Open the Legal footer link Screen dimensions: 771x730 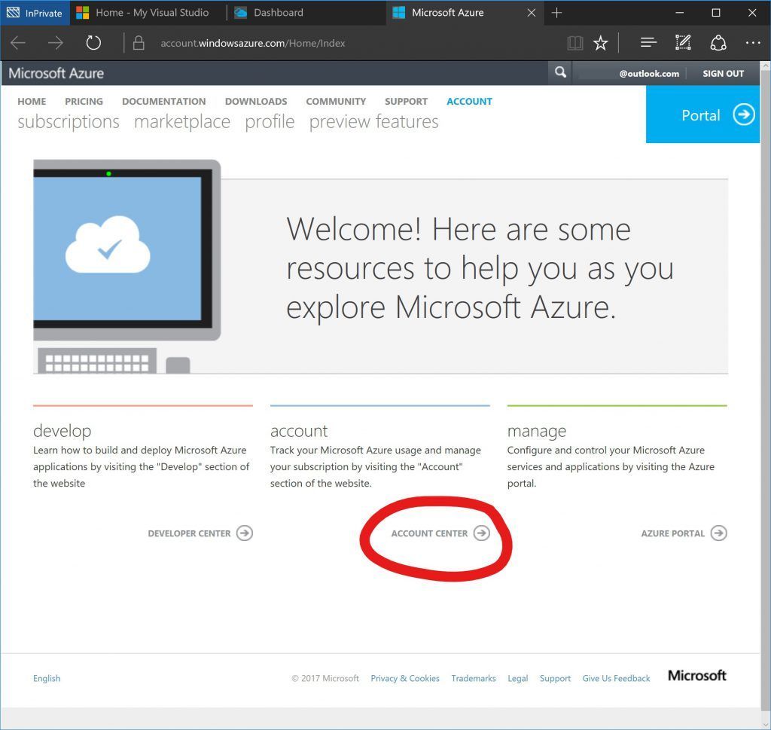point(518,678)
